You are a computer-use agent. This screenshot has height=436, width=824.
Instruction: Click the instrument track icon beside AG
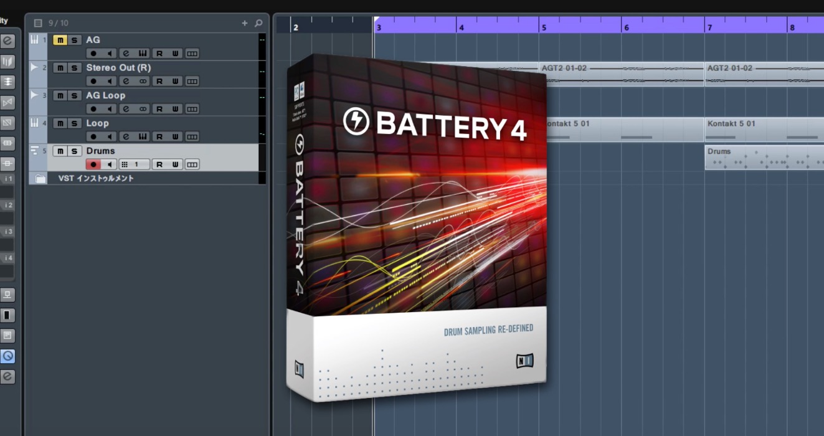pos(34,39)
